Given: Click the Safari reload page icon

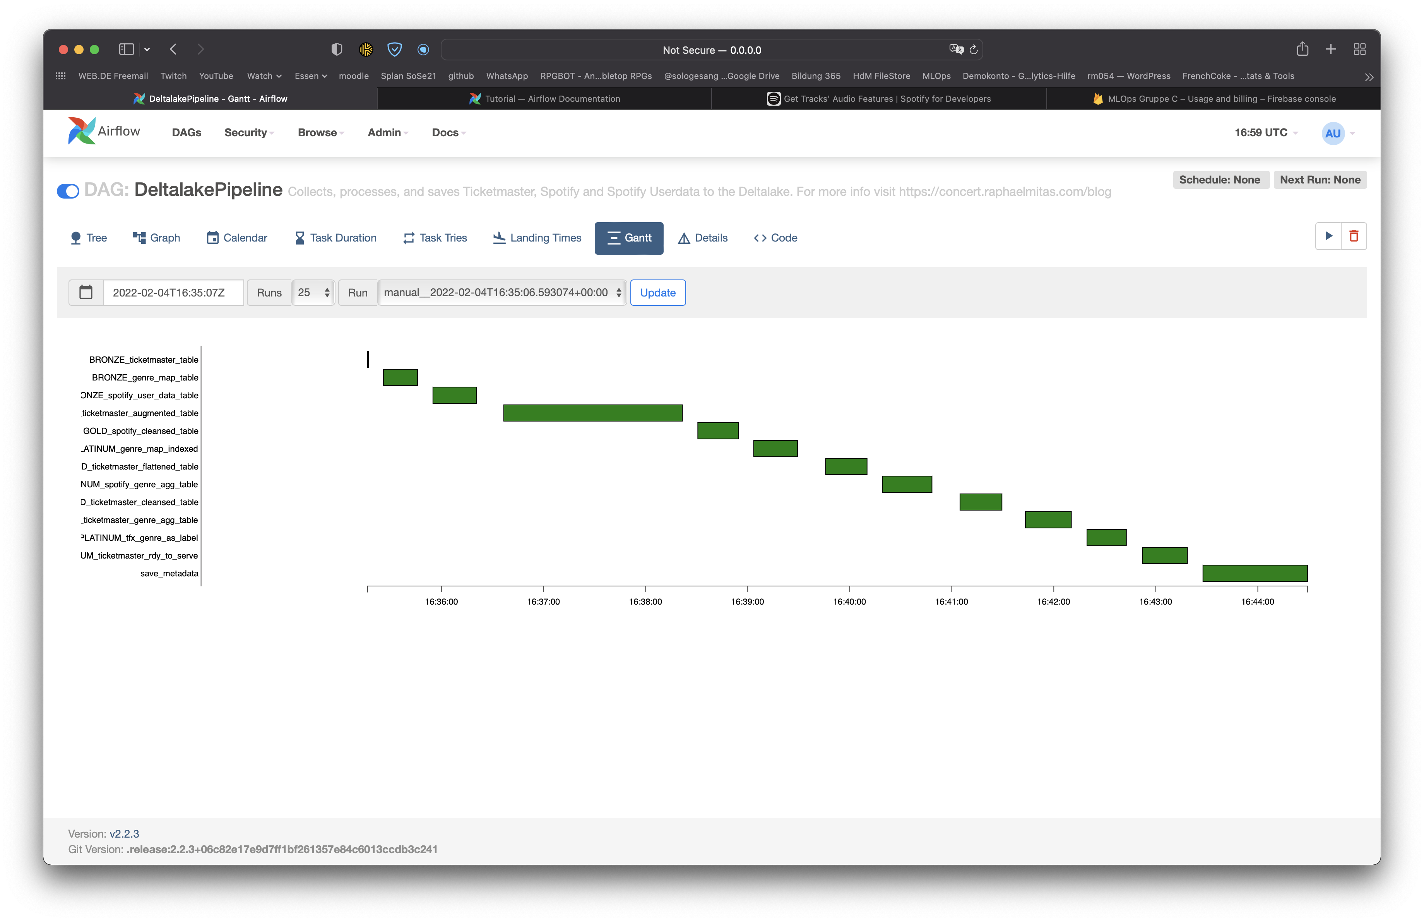Looking at the screenshot, I should [x=974, y=50].
